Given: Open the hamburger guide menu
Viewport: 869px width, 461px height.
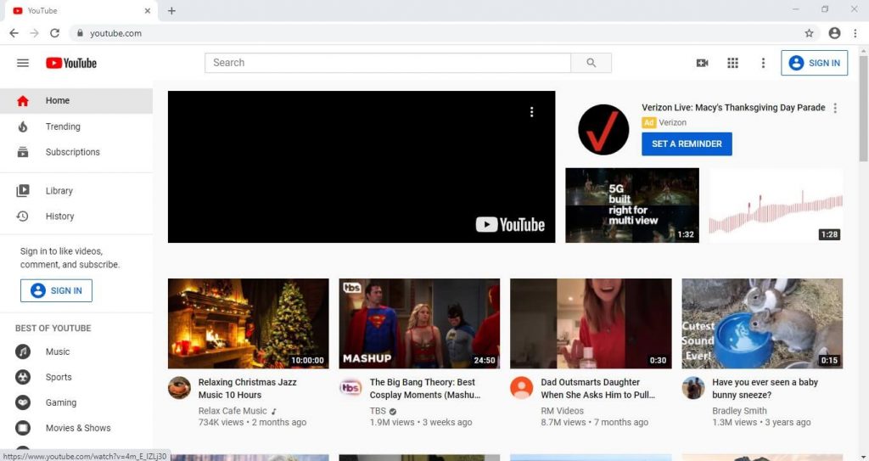Looking at the screenshot, I should click(x=23, y=63).
